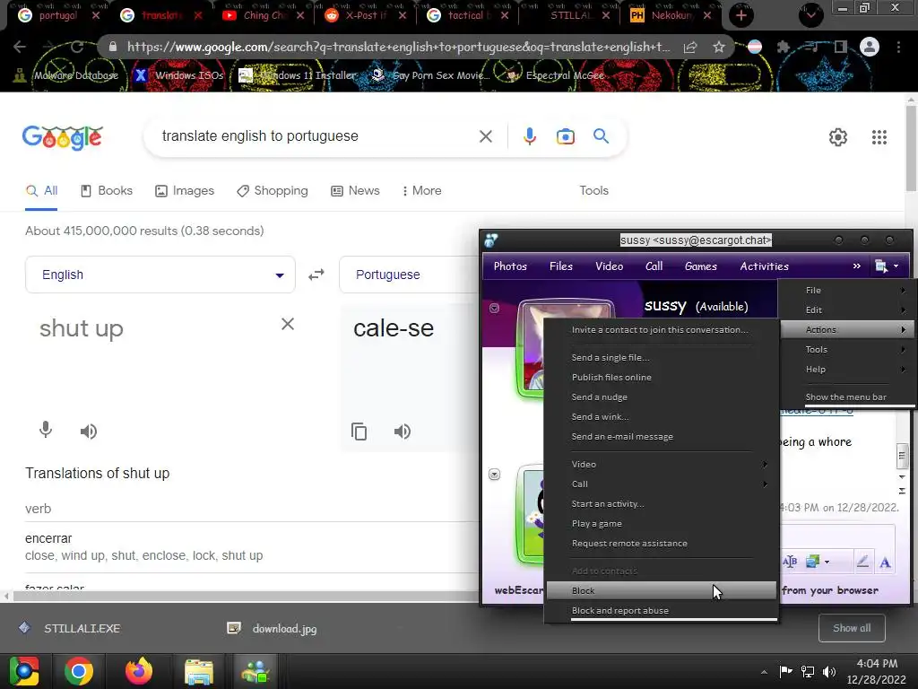Bookmark this page with star icon

[x=719, y=47]
